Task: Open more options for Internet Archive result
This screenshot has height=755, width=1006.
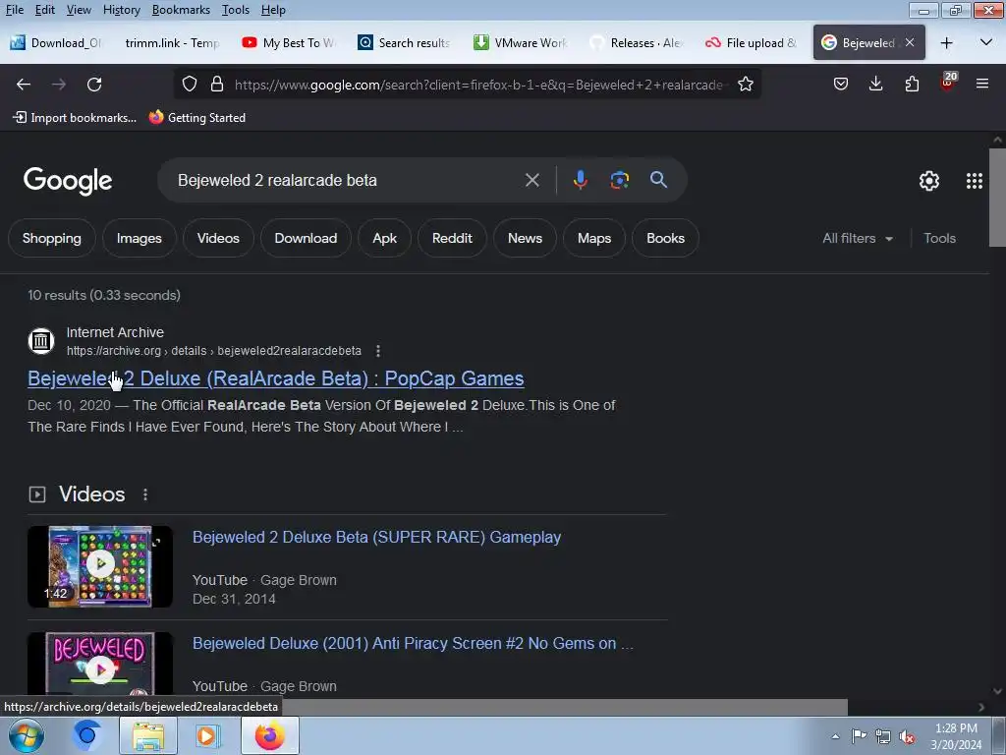Action: pos(378,351)
